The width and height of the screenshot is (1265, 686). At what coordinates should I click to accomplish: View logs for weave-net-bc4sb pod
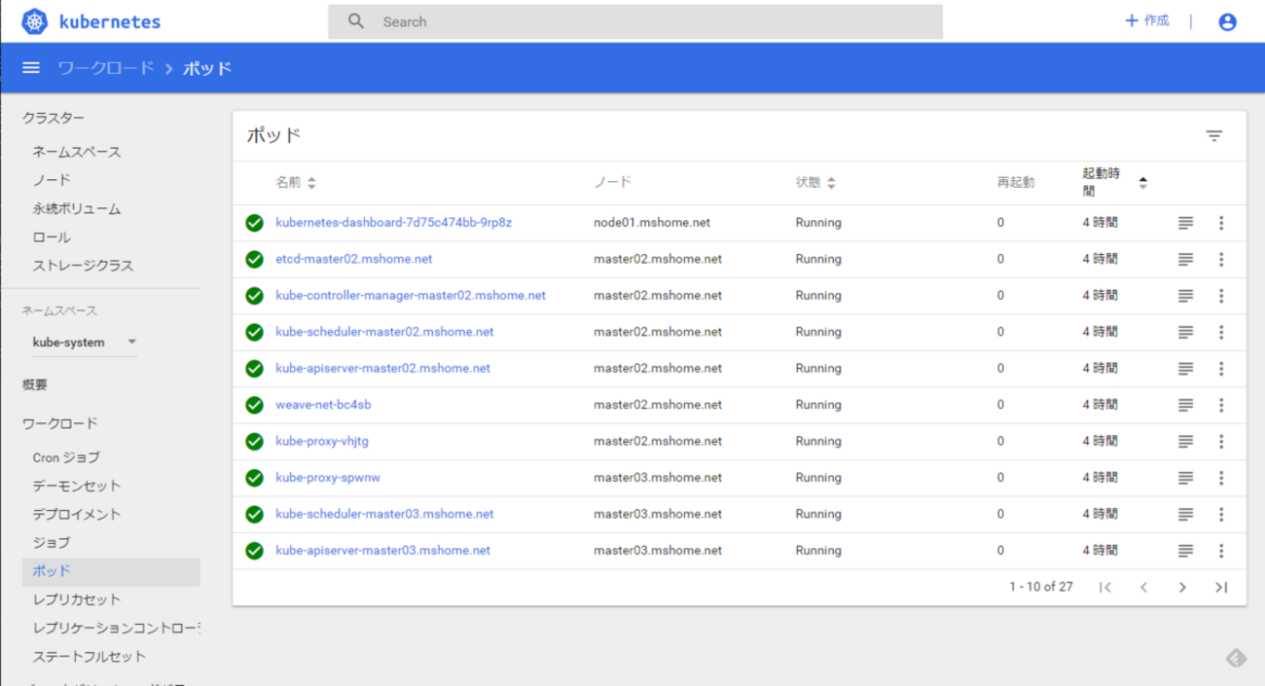pyautogui.click(x=1185, y=405)
